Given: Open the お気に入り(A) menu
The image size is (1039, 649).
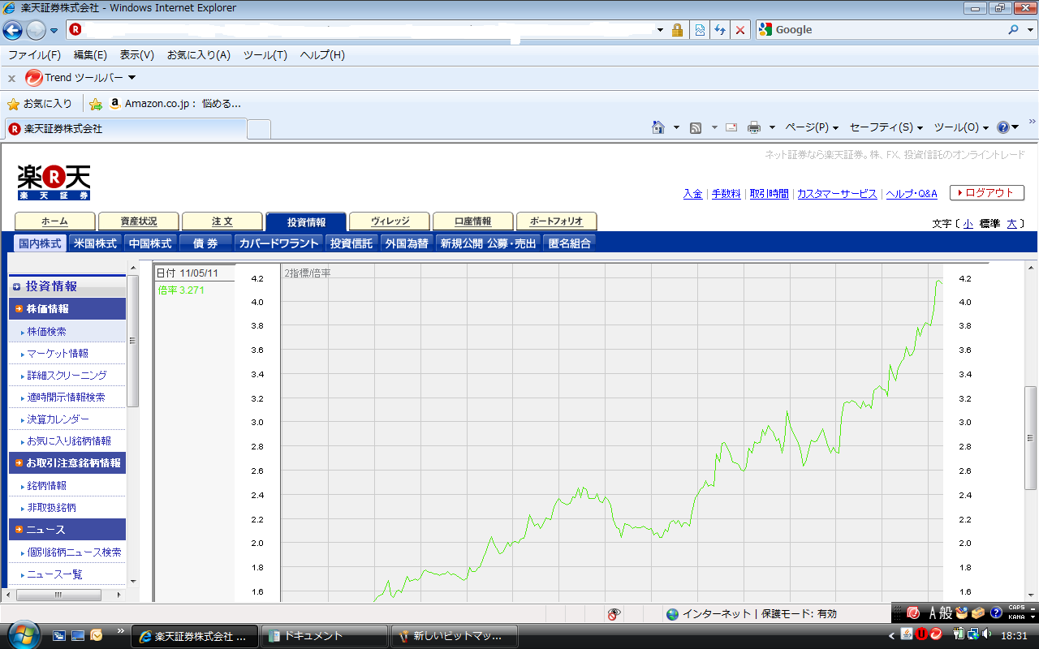Looking at the screenshot, I should [198, 55].
